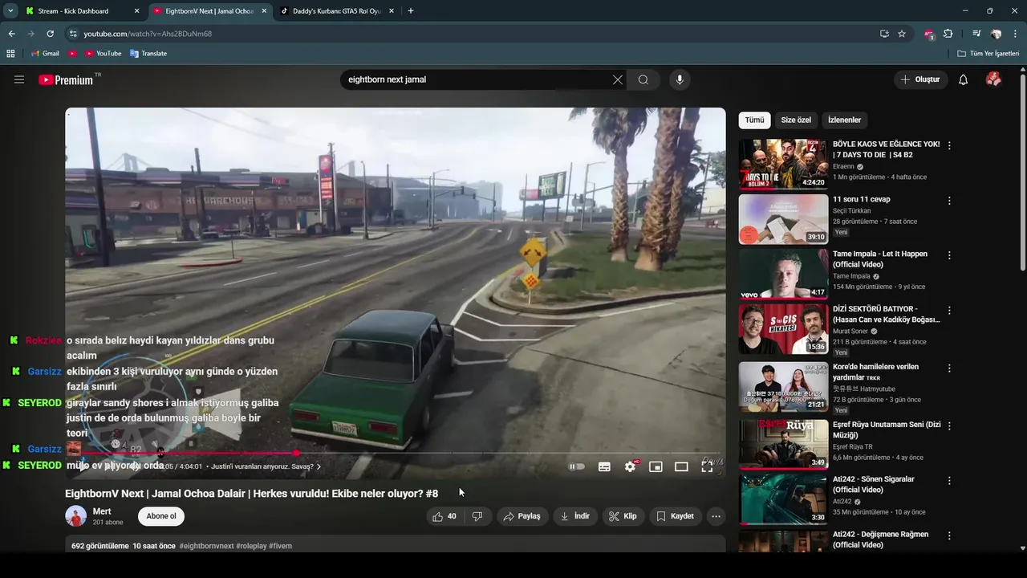Open options for Ati242 Değişmene Rağmen

(x=949, y=535)
